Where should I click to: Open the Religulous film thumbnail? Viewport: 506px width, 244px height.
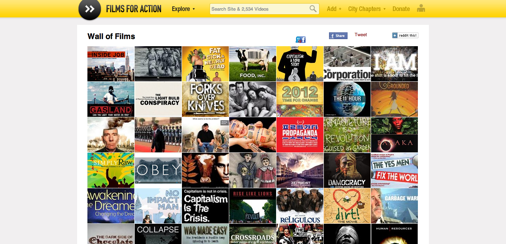point(300,206)
